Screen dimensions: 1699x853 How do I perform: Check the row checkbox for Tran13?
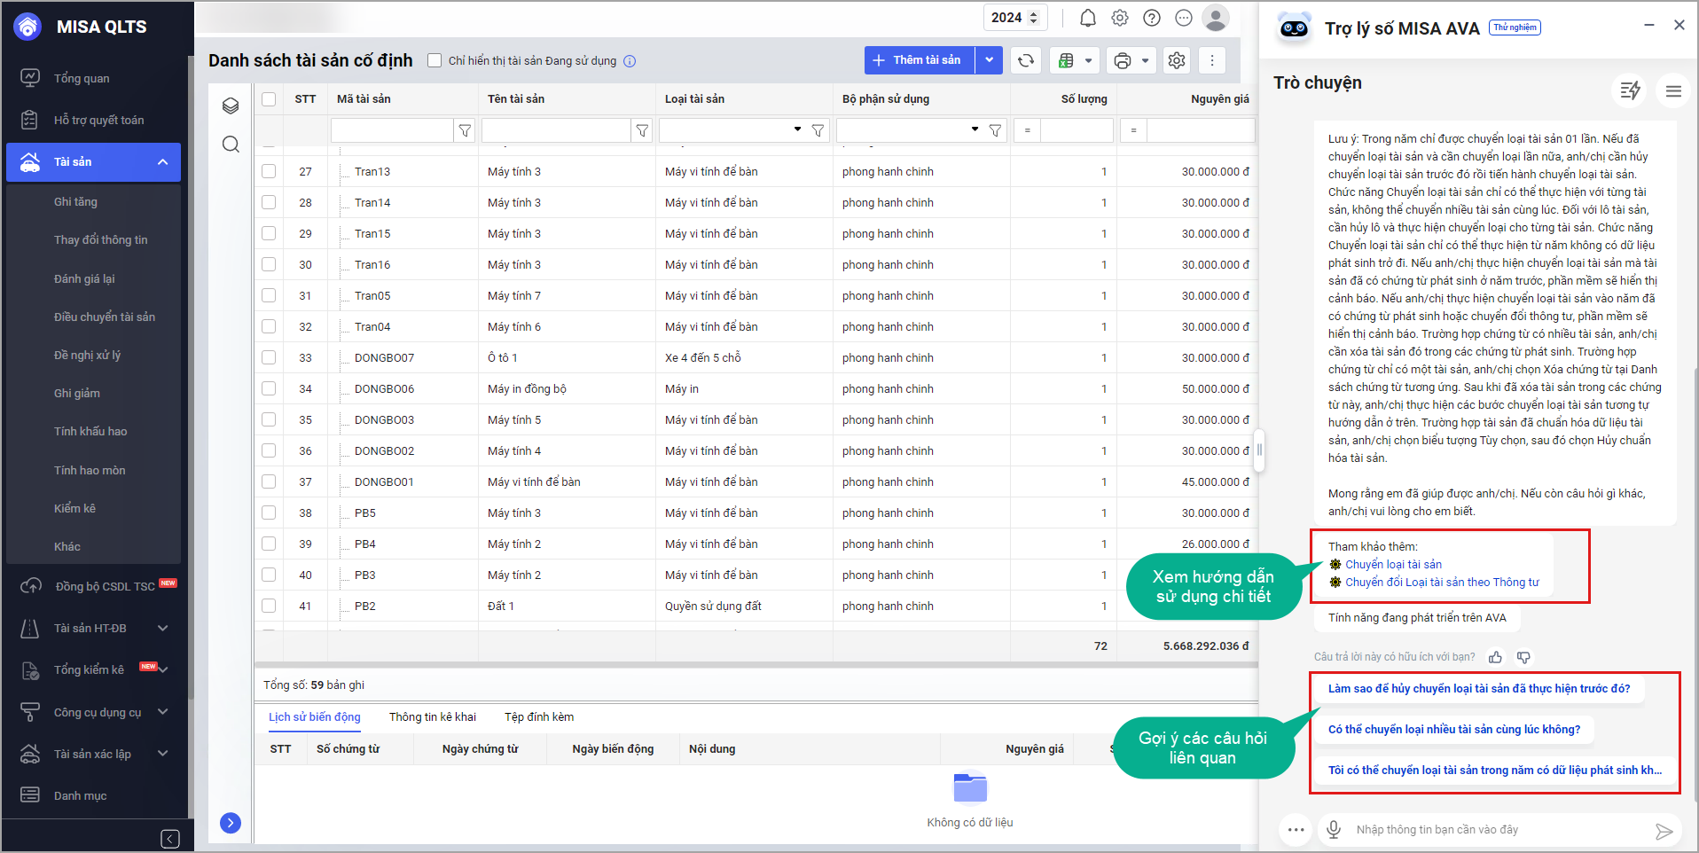(269, 171)
